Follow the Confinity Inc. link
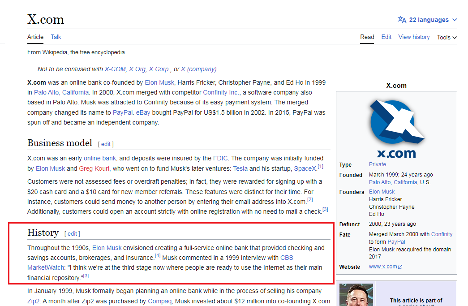 [221, 93]
